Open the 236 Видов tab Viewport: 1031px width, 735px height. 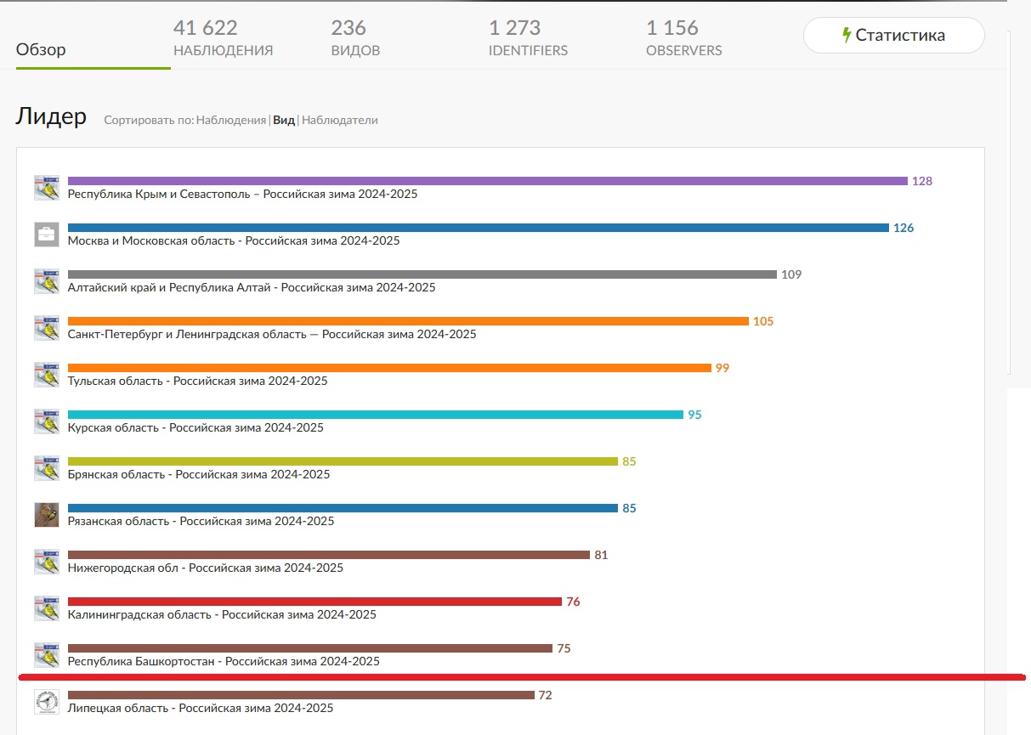[x=355, y=39]
